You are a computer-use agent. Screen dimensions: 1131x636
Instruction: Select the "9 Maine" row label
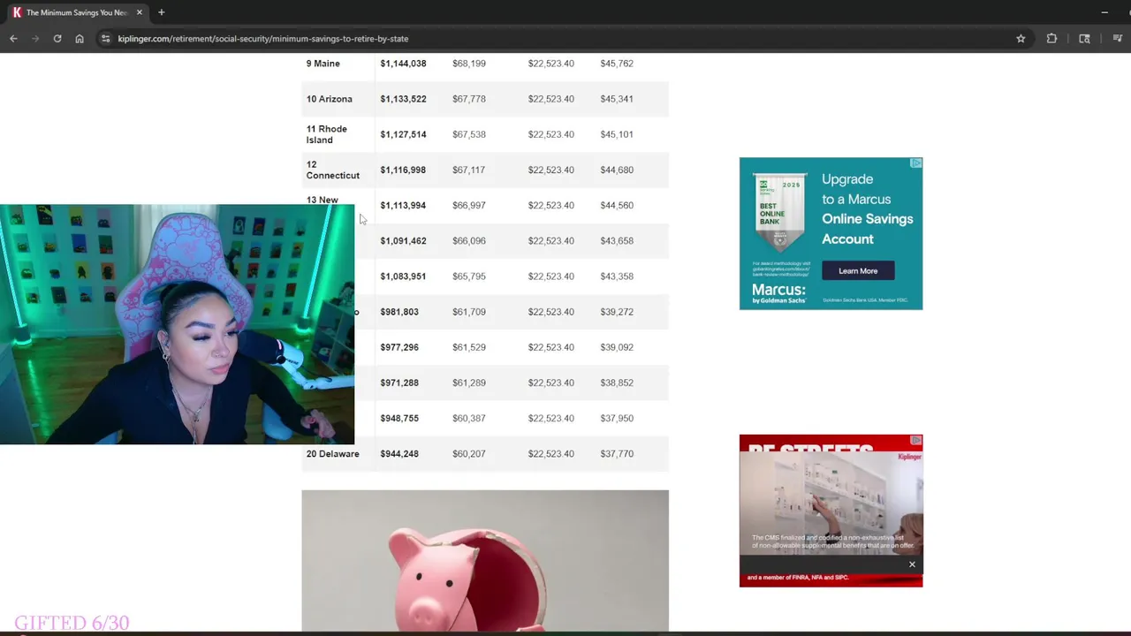323,64
